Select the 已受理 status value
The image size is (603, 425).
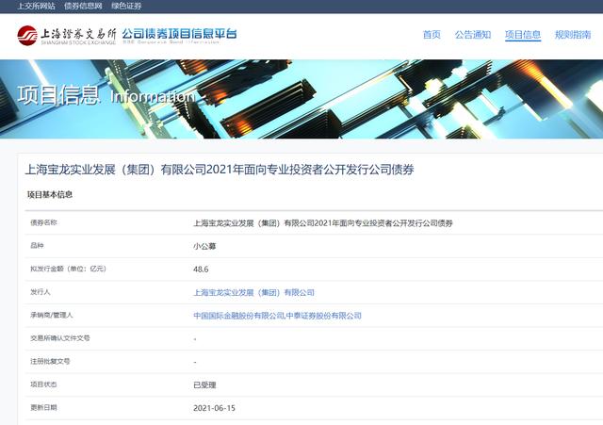[204, 385]
